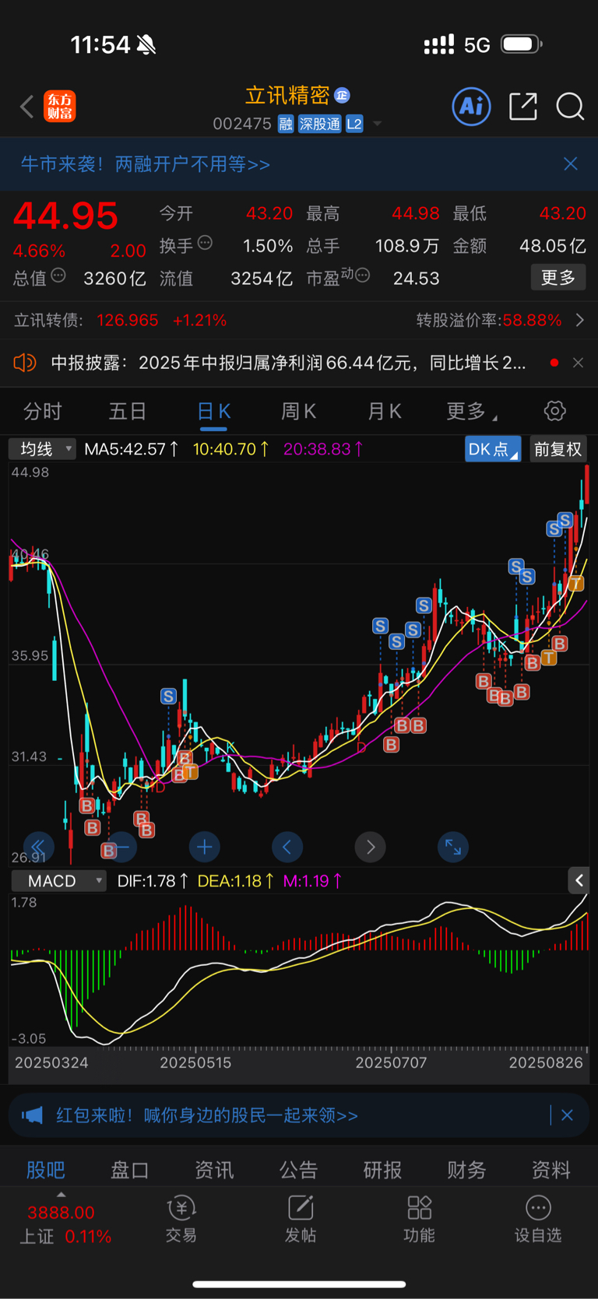Screen dimensions: 598x1299
Task: Move chart left with arrow icon
Action: 287,847
